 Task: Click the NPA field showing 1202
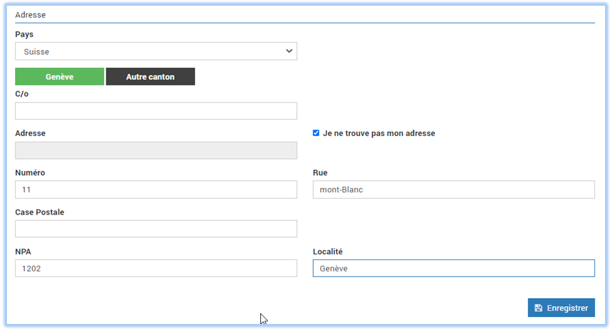(156, 268)
